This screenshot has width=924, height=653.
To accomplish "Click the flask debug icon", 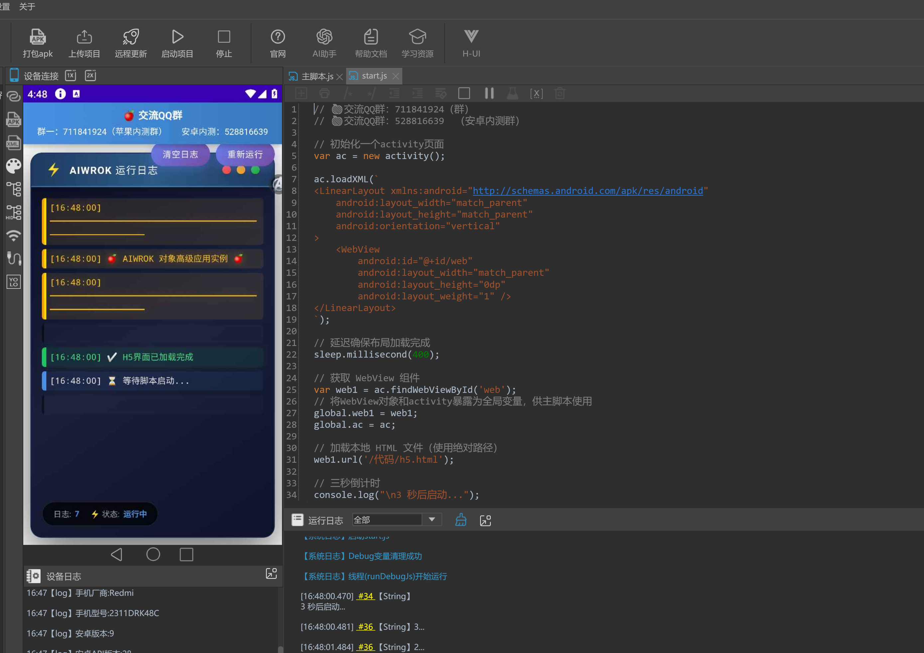I will pos(512,93).
